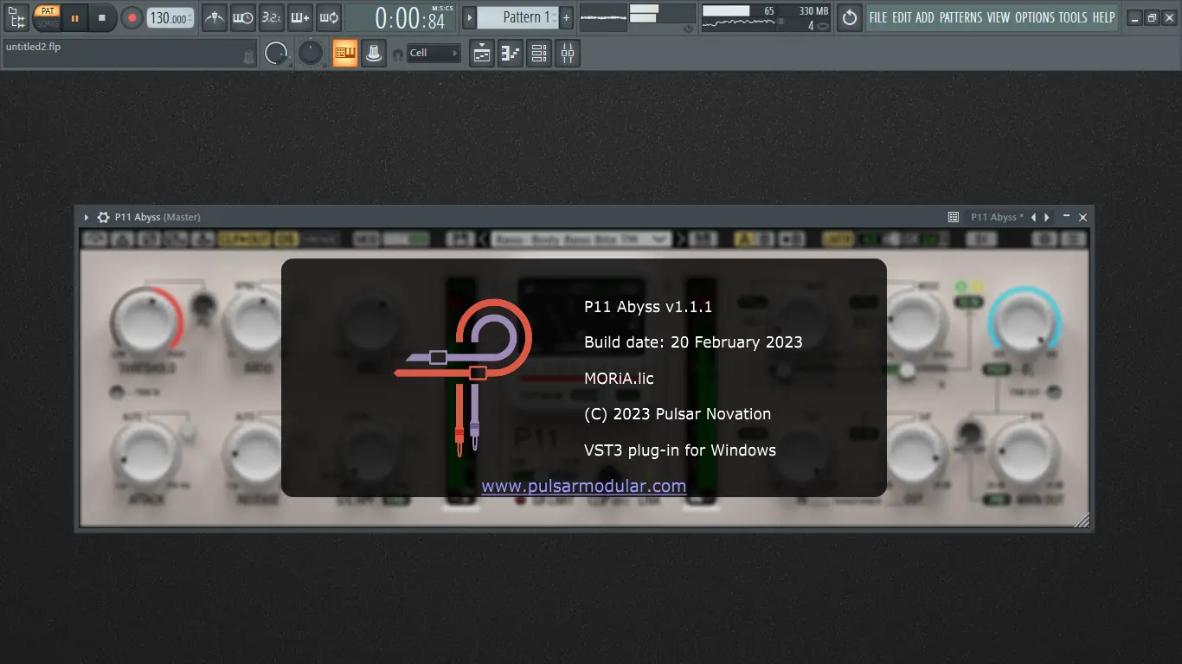This screenshot has width=1182, height=664.
Task: Open the www.pulsarmodular.com link
Action: pos(584,486)
